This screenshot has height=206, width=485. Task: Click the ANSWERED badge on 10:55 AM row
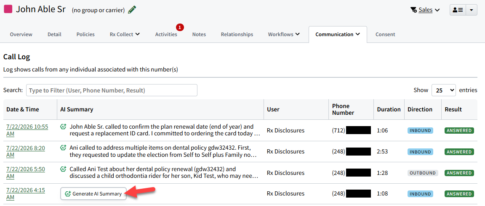459,130
